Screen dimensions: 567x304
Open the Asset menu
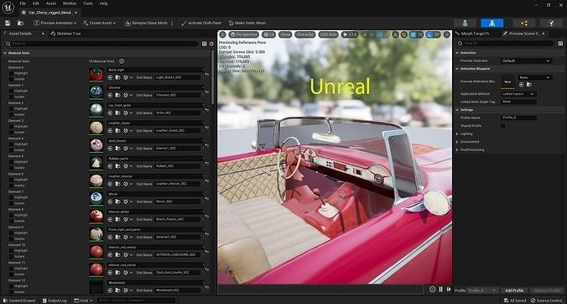(51, 3)
